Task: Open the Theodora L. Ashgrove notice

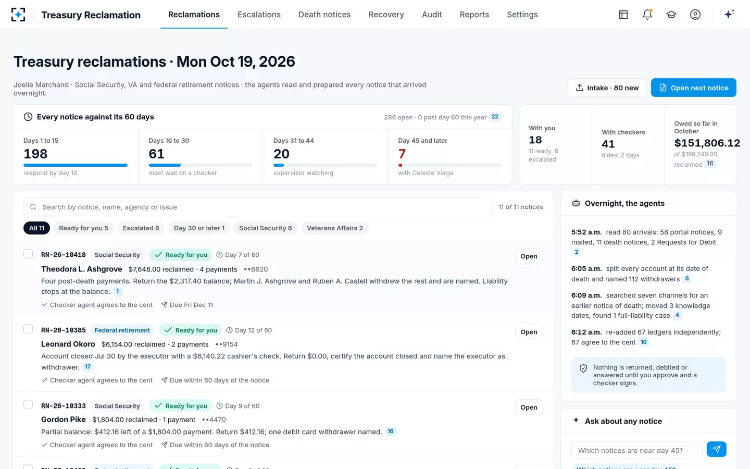Action: pos(529,256)
